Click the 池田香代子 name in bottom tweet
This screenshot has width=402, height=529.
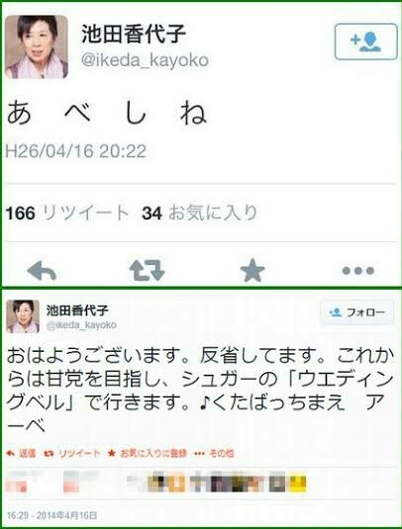coord(77,310)
